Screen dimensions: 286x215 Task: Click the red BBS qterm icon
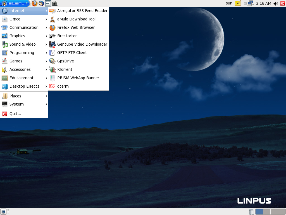tap(52, 86)
